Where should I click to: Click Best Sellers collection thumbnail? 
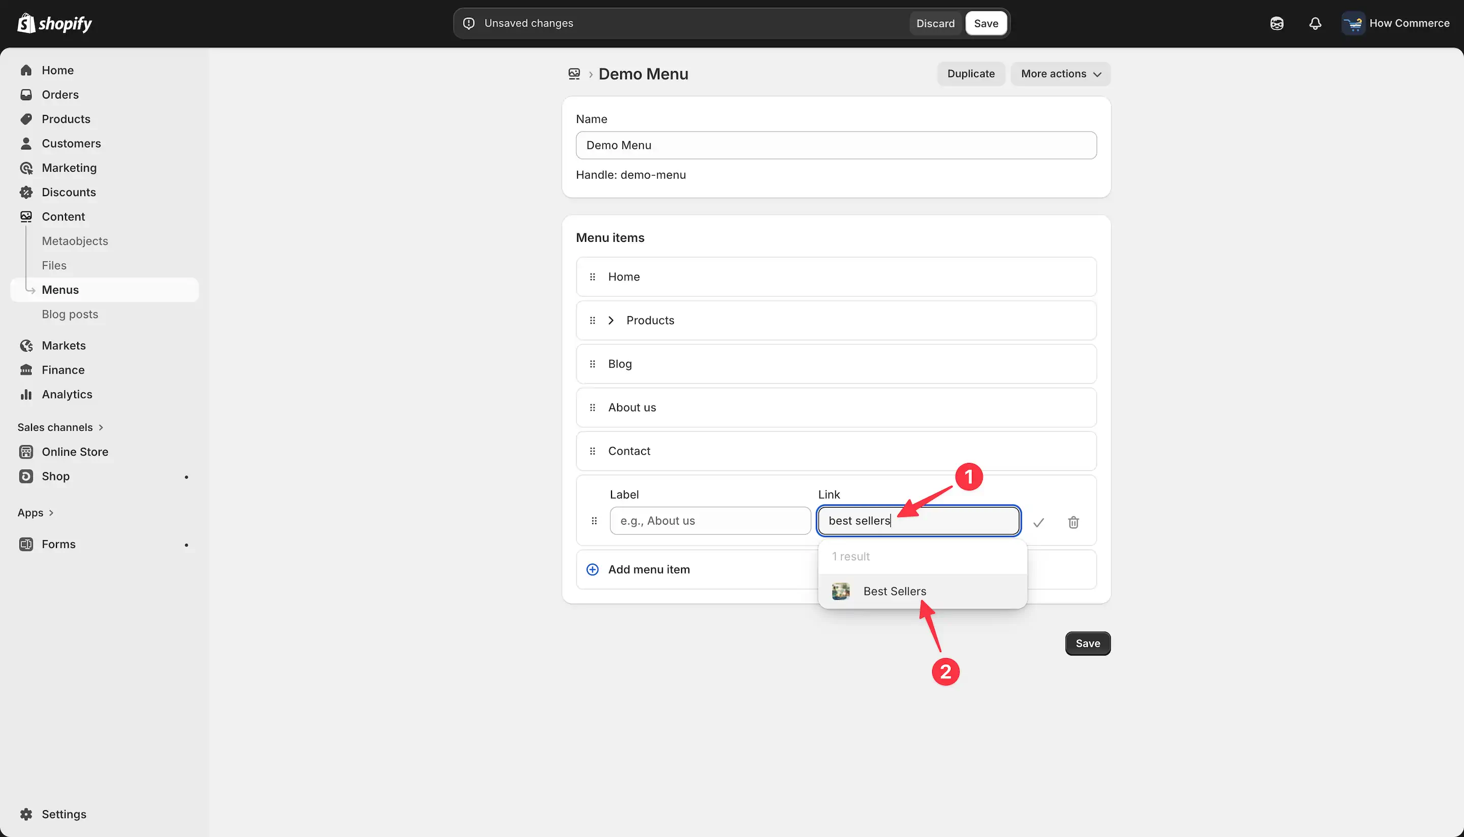pos(840,592)
